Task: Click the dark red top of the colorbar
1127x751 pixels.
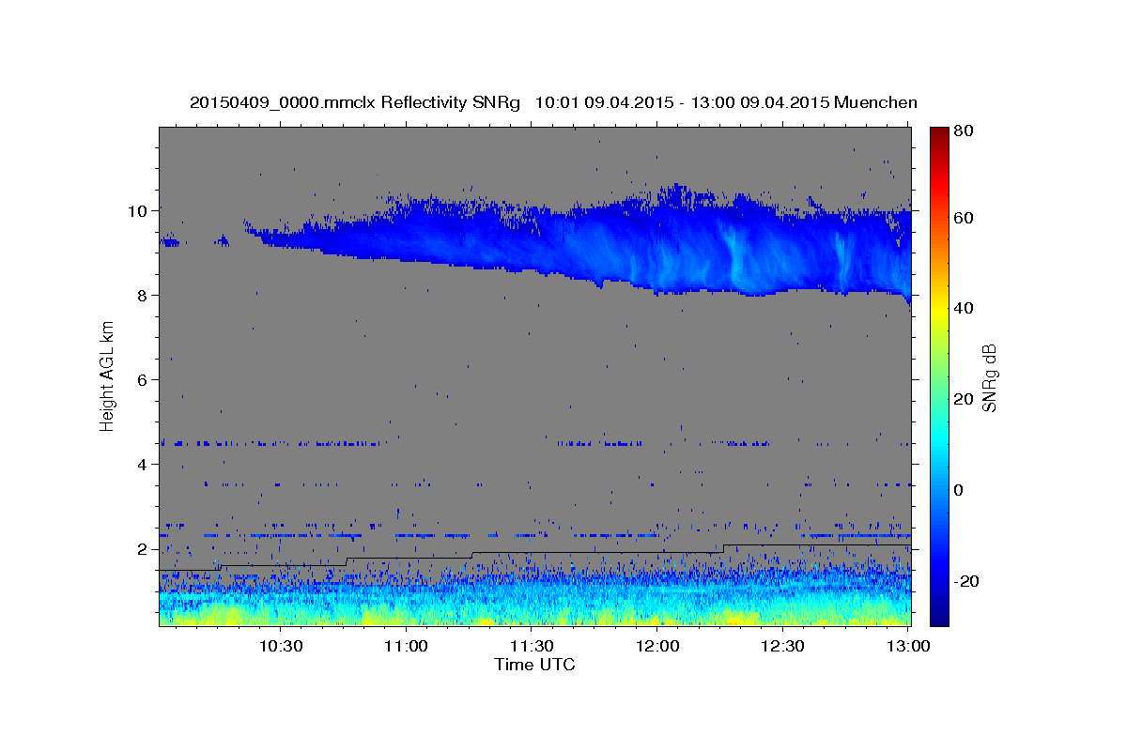Action: [x=939, y=136]
